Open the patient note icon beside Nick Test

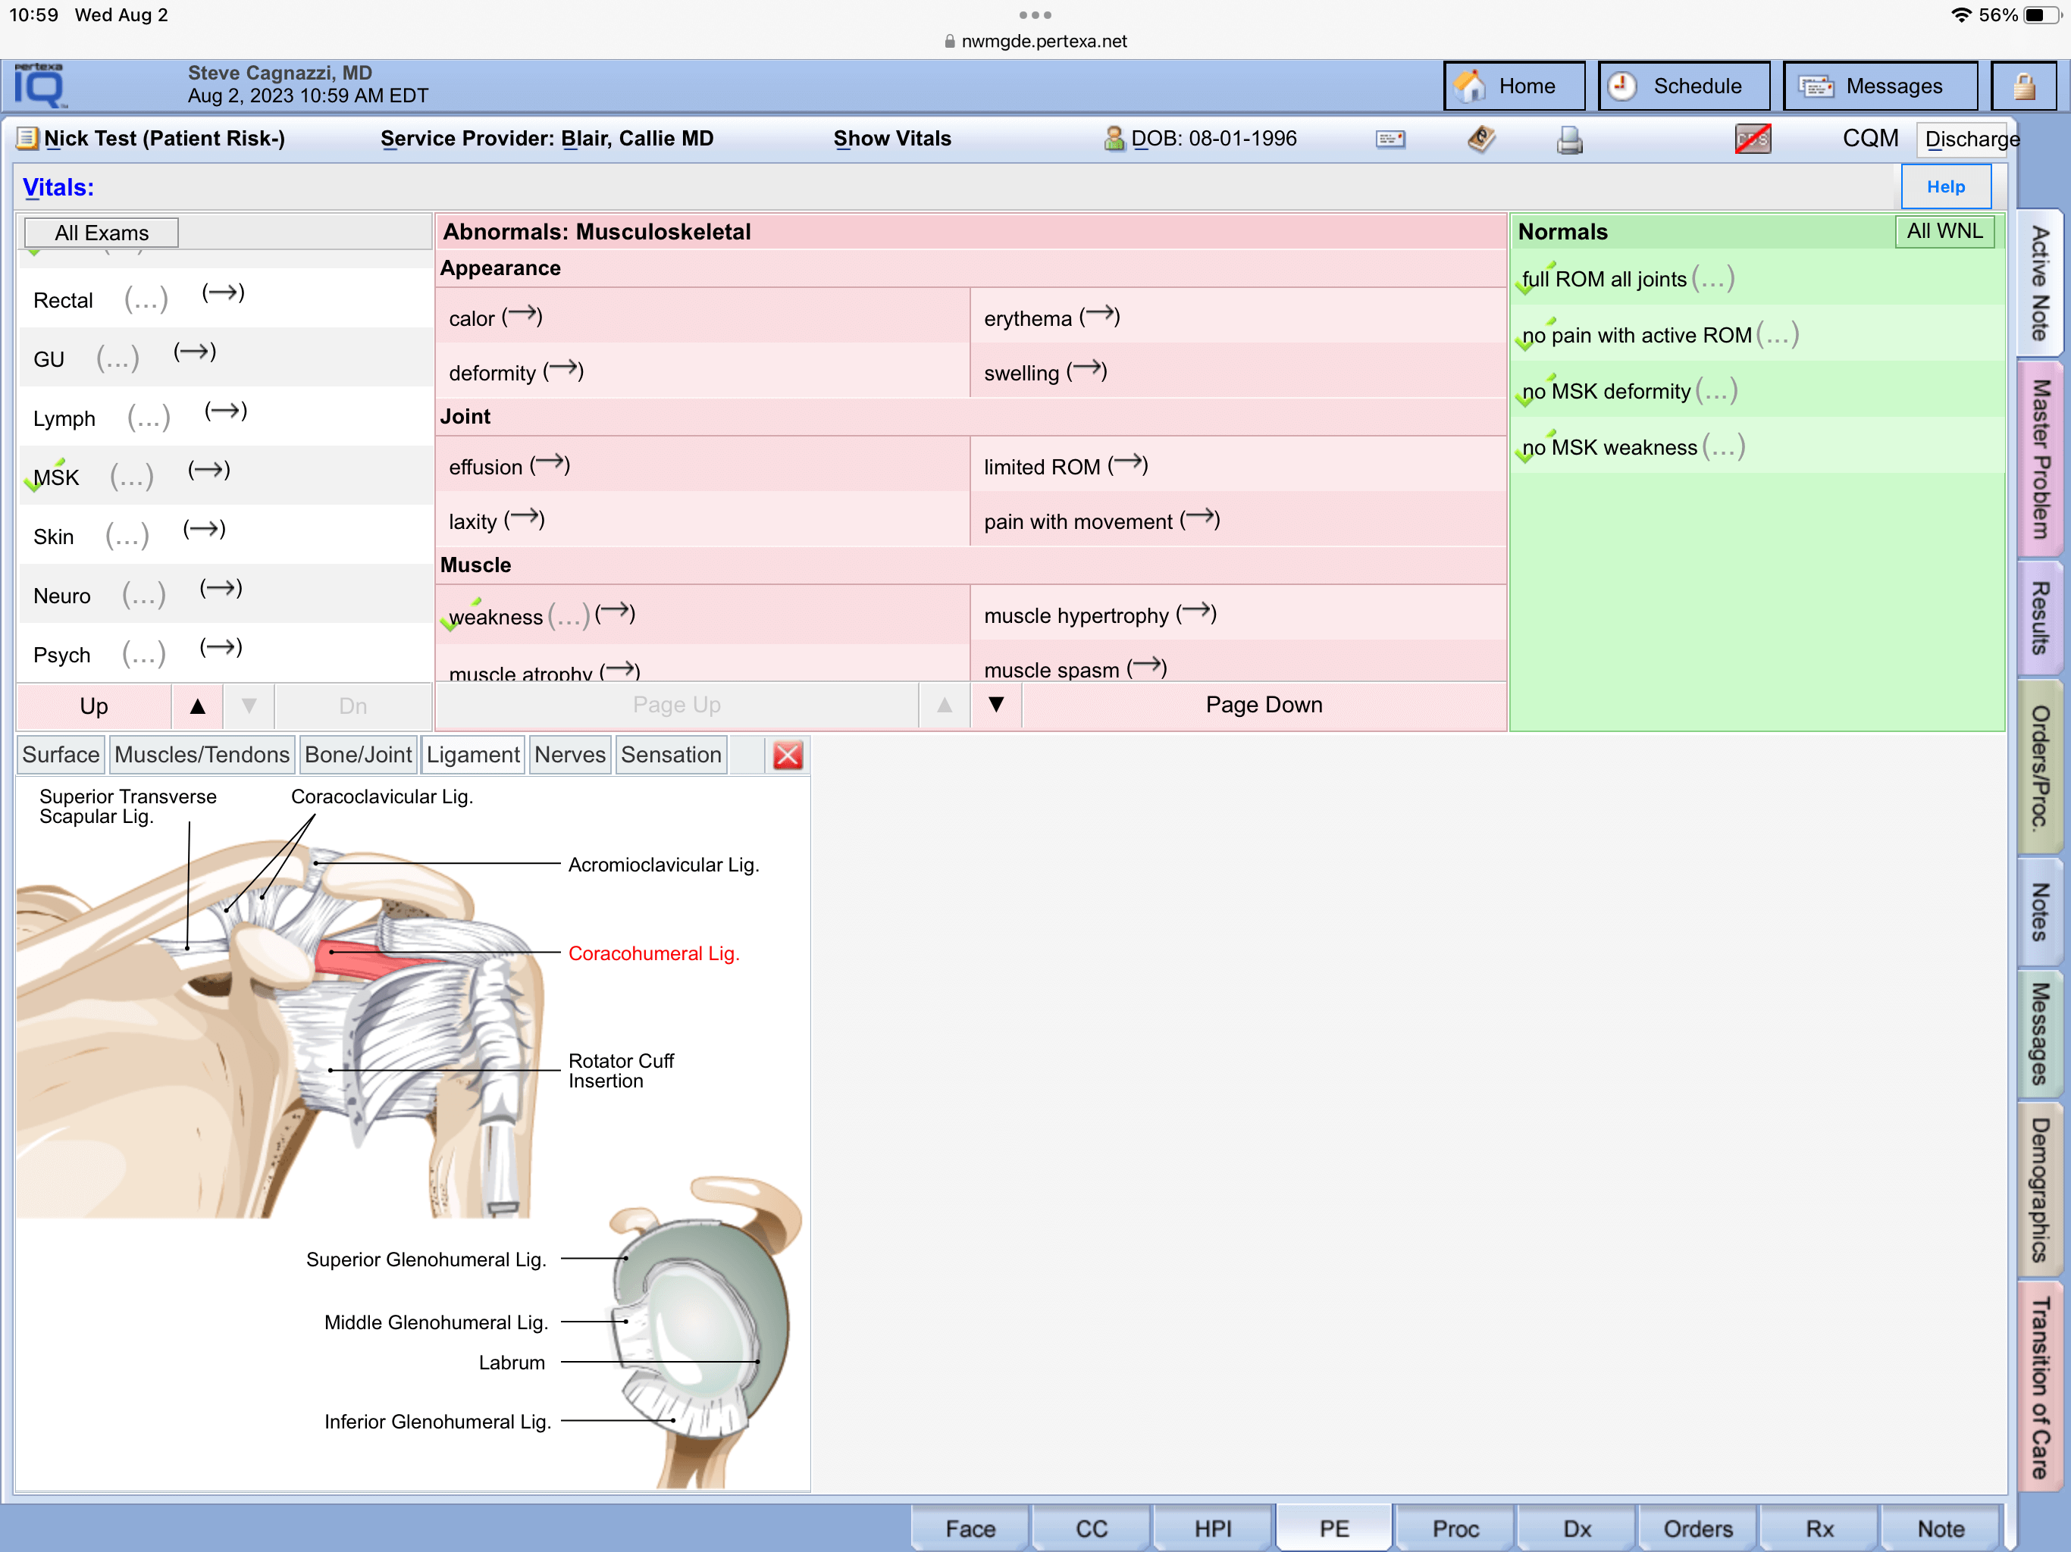tap(27, 139)
